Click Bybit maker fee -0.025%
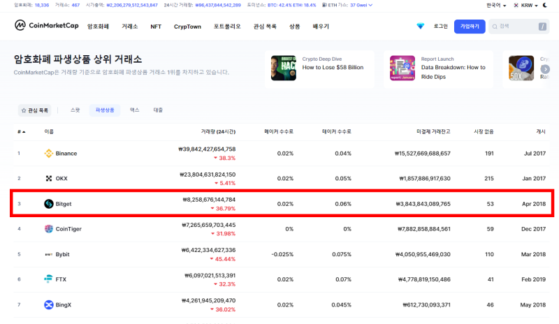 pos(282,254)
